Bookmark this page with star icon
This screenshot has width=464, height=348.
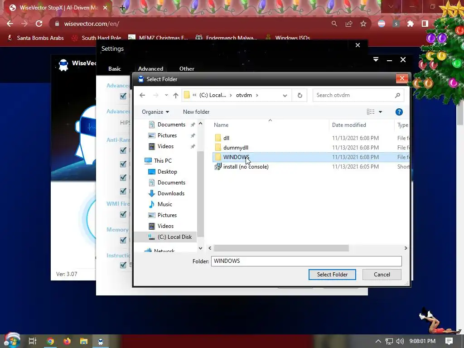(363, 24)
